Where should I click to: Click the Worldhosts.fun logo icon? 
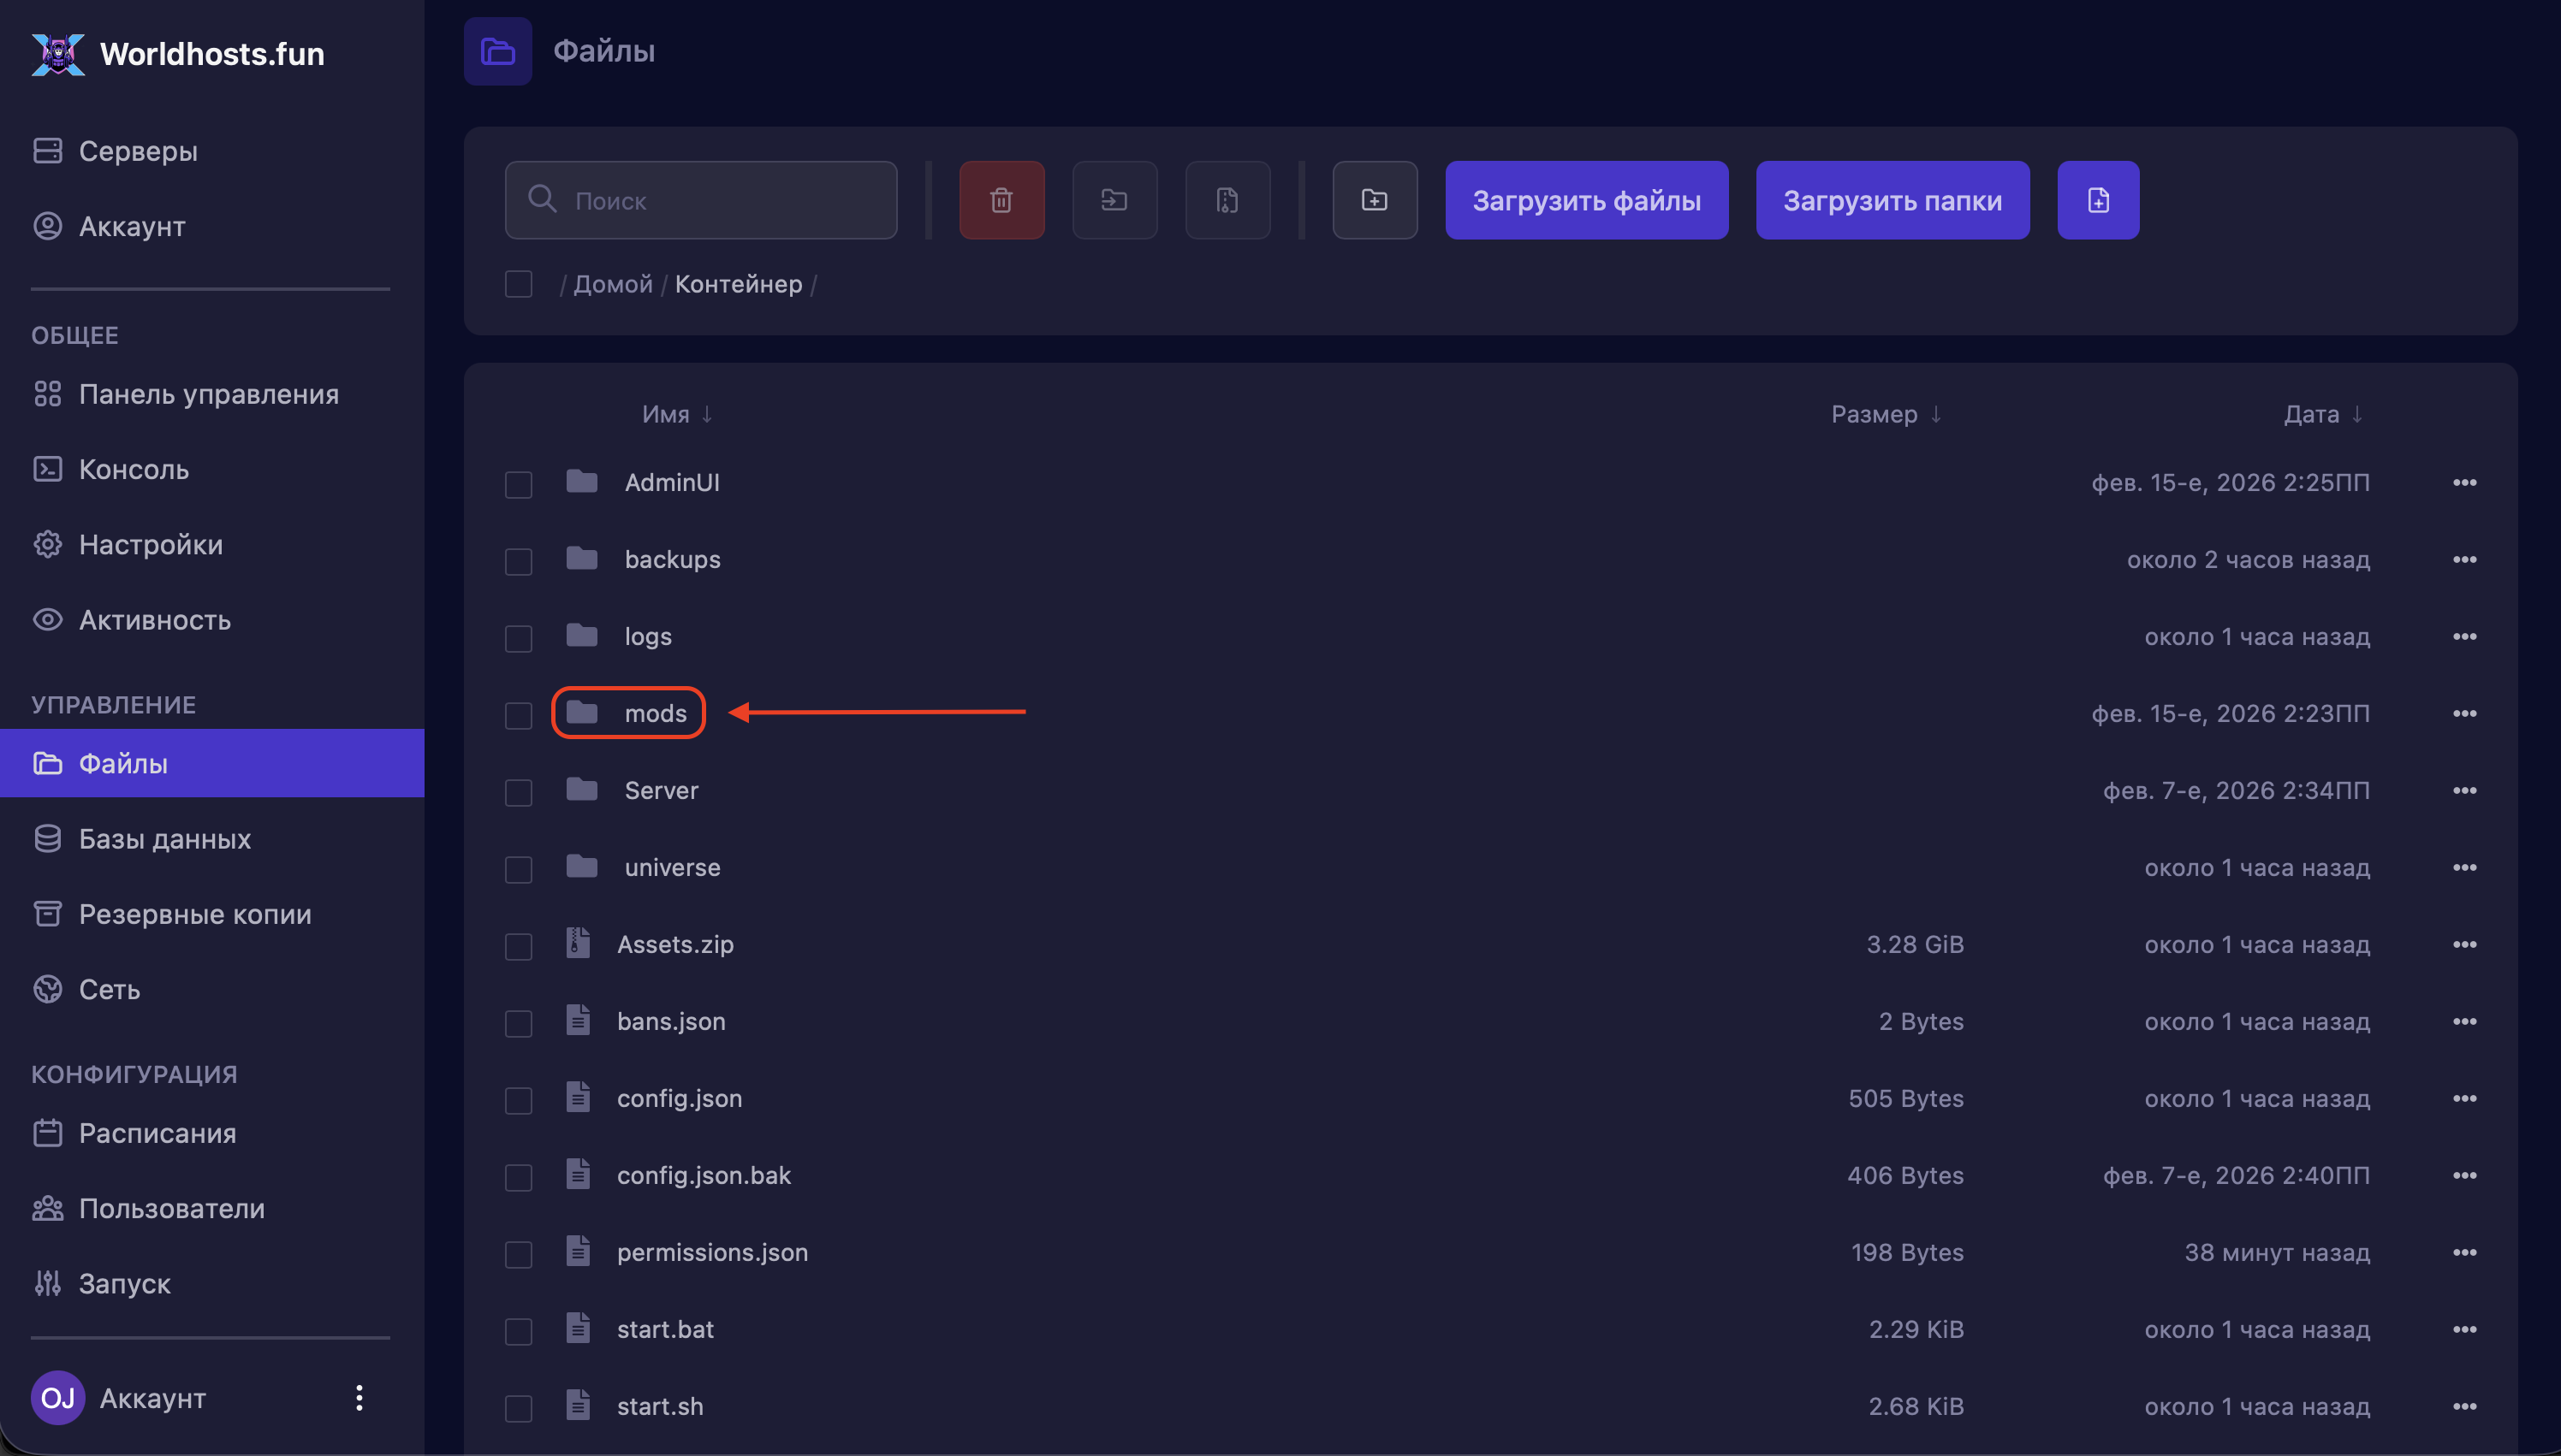click(58, 54)
